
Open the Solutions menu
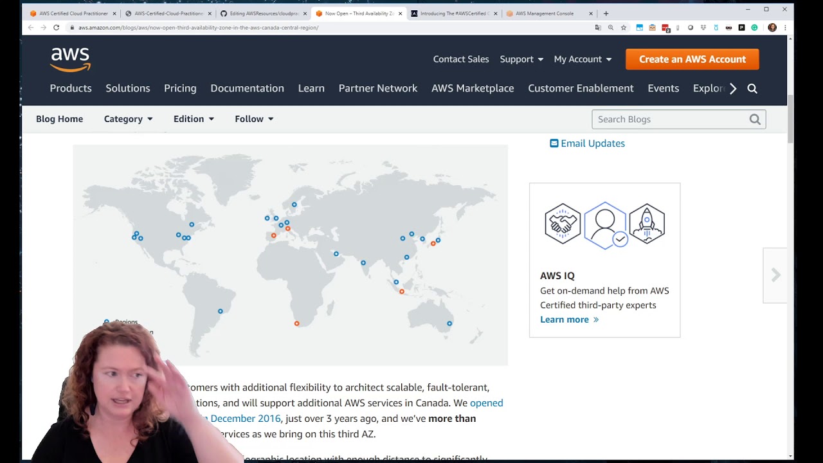coord(128,88)
